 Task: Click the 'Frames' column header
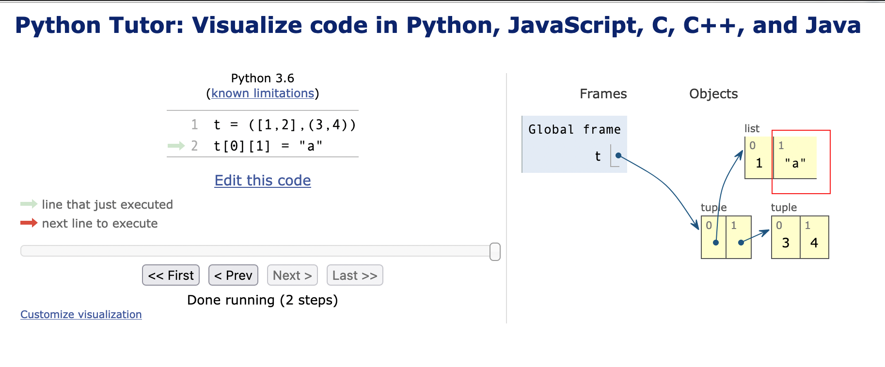click(x=603, y=93)
